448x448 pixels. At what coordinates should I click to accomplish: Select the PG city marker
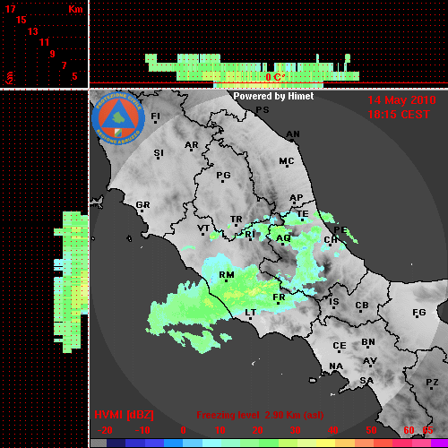(223, 177)
